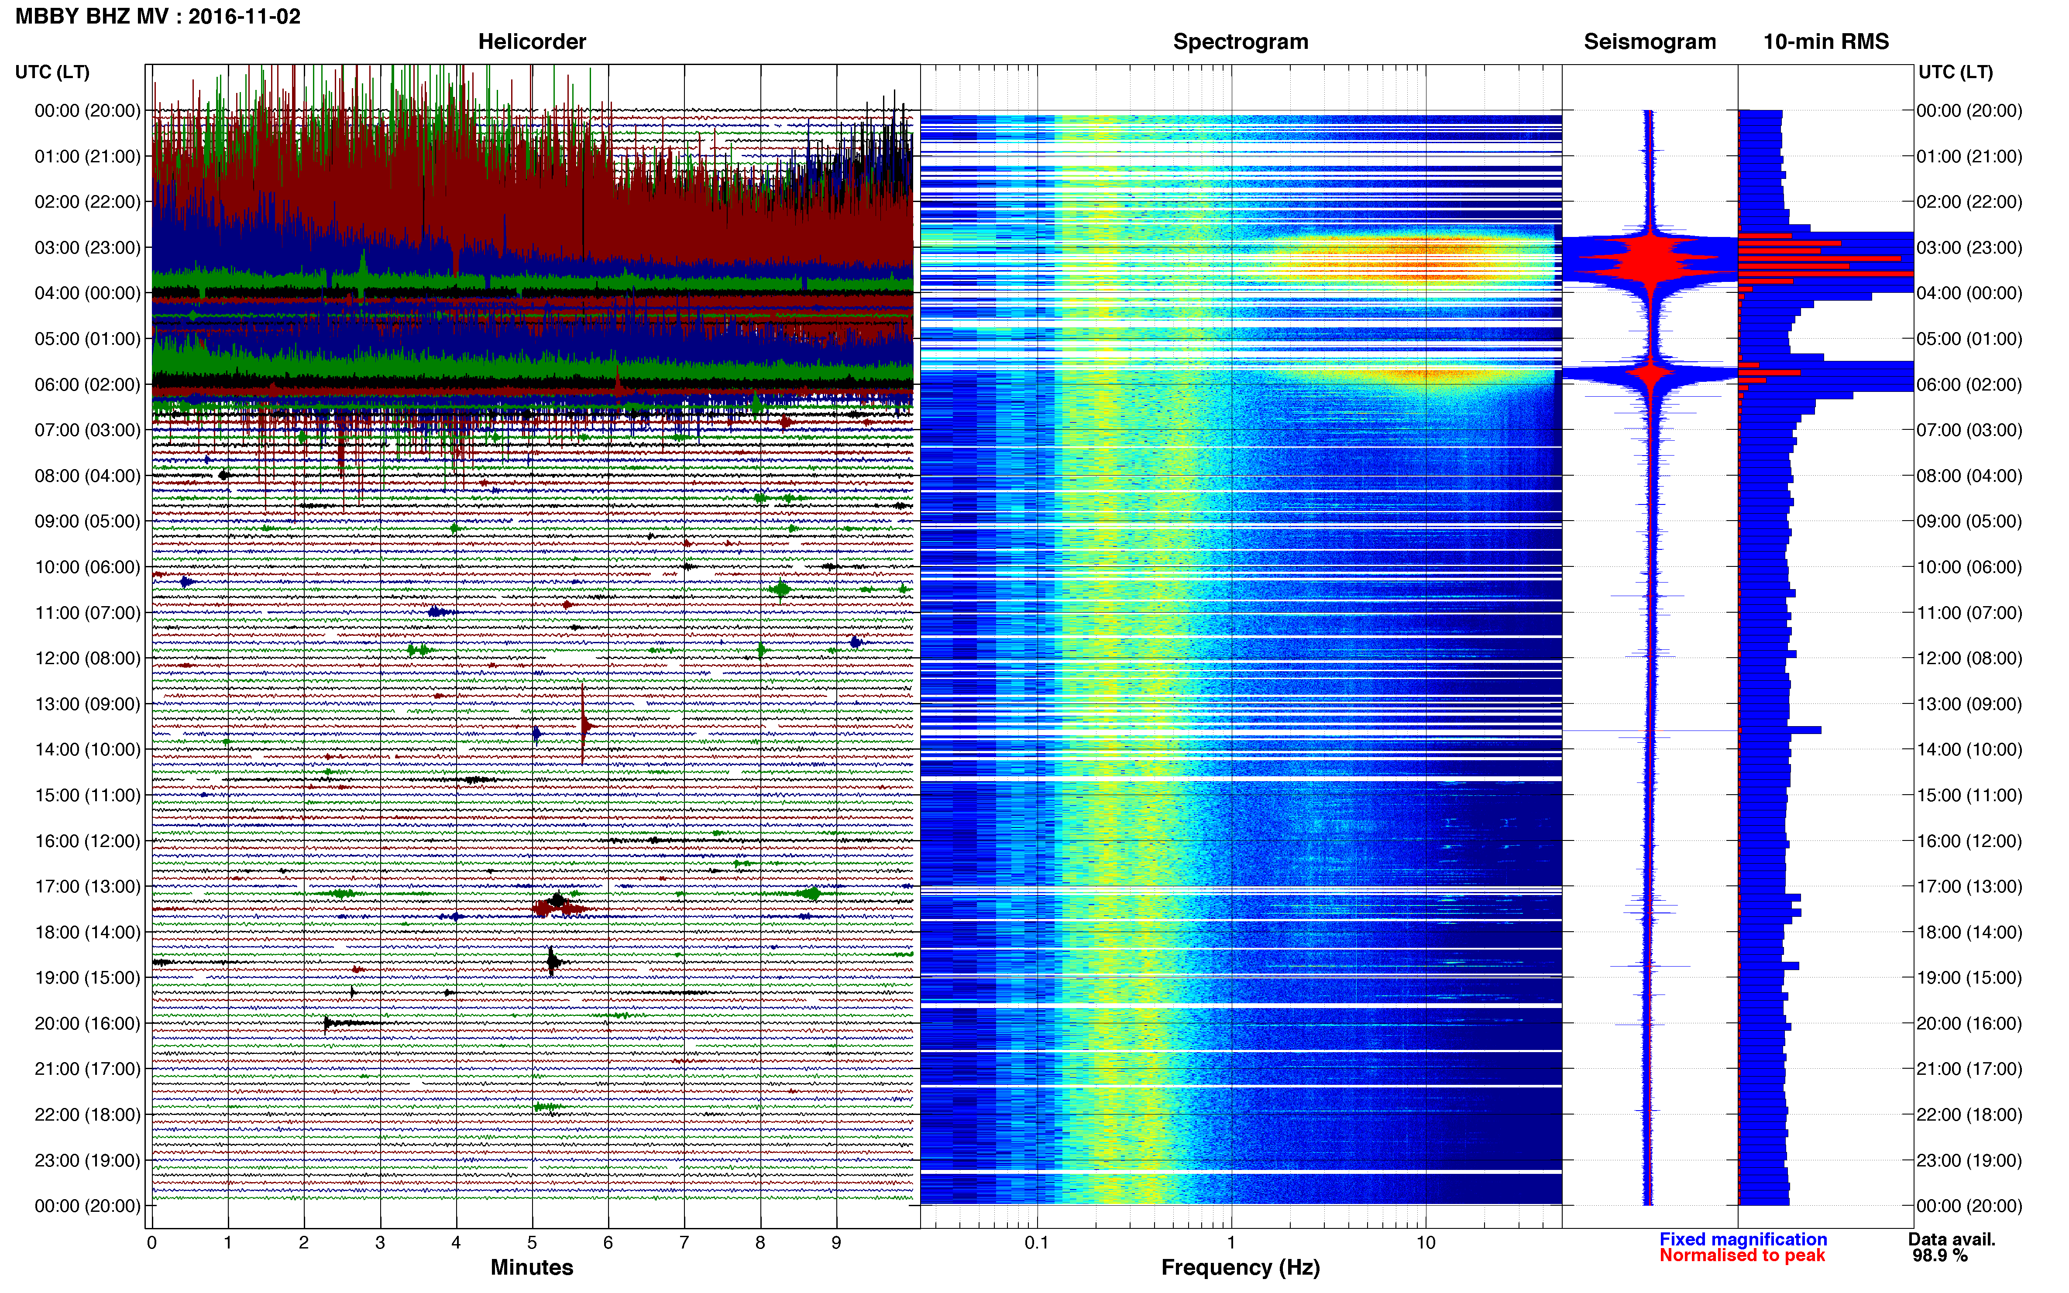
Task: Click the red seismogram peak near 03:15
Action: [1651, 258]
